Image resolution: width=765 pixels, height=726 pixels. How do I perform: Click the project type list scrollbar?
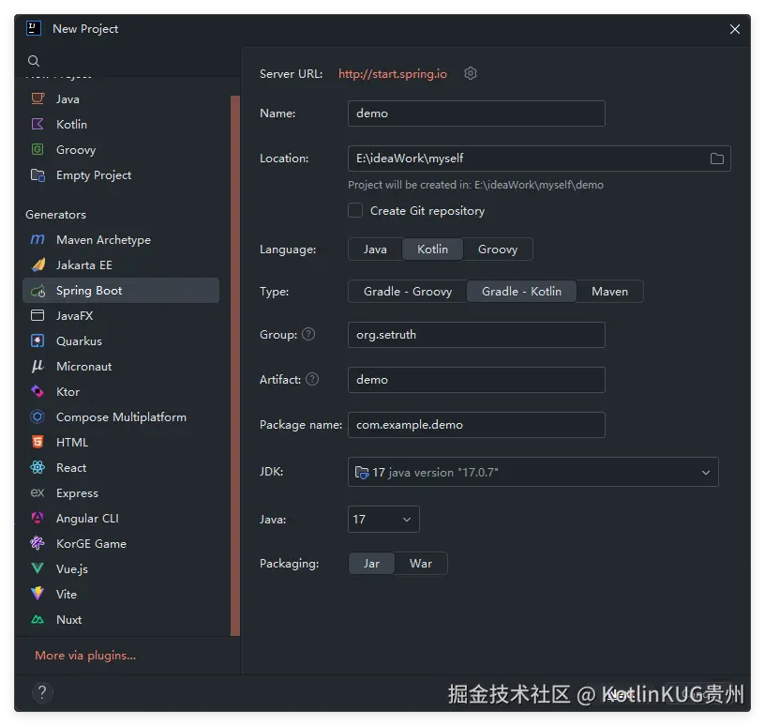coord(235,366)
